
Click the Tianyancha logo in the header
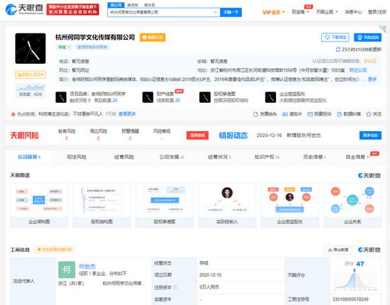coord(24,9)
